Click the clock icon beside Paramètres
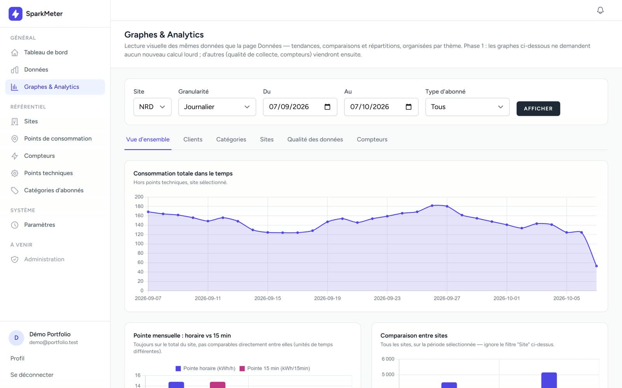 [15, 225]
